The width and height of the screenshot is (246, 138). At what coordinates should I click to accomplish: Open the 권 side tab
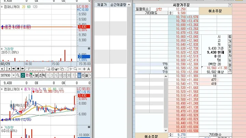pyautogui.click(x=230, y=65)
